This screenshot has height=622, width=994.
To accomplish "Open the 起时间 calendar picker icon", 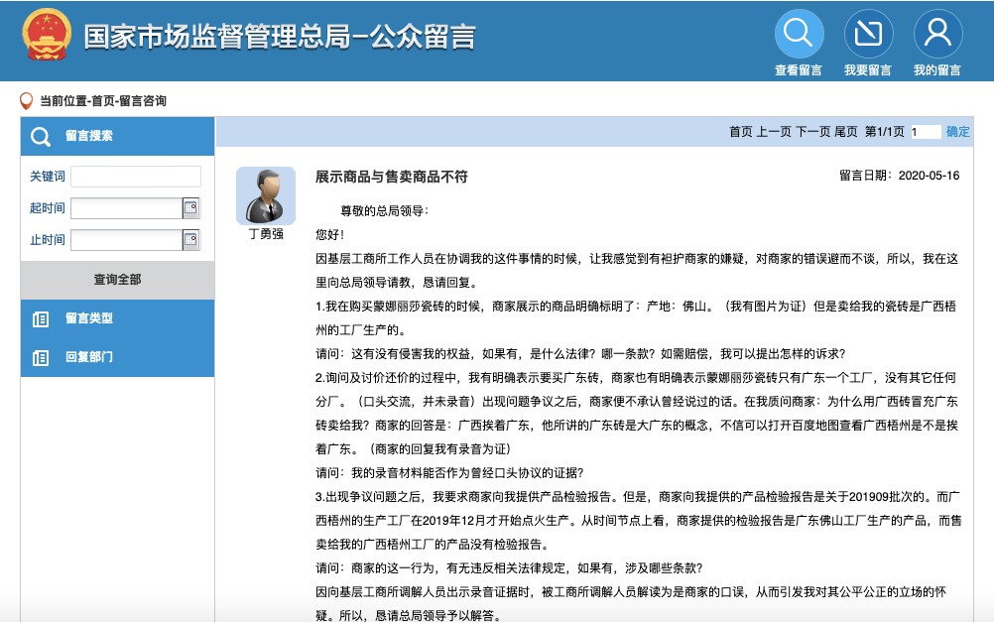I will click(x=190, y=208).
